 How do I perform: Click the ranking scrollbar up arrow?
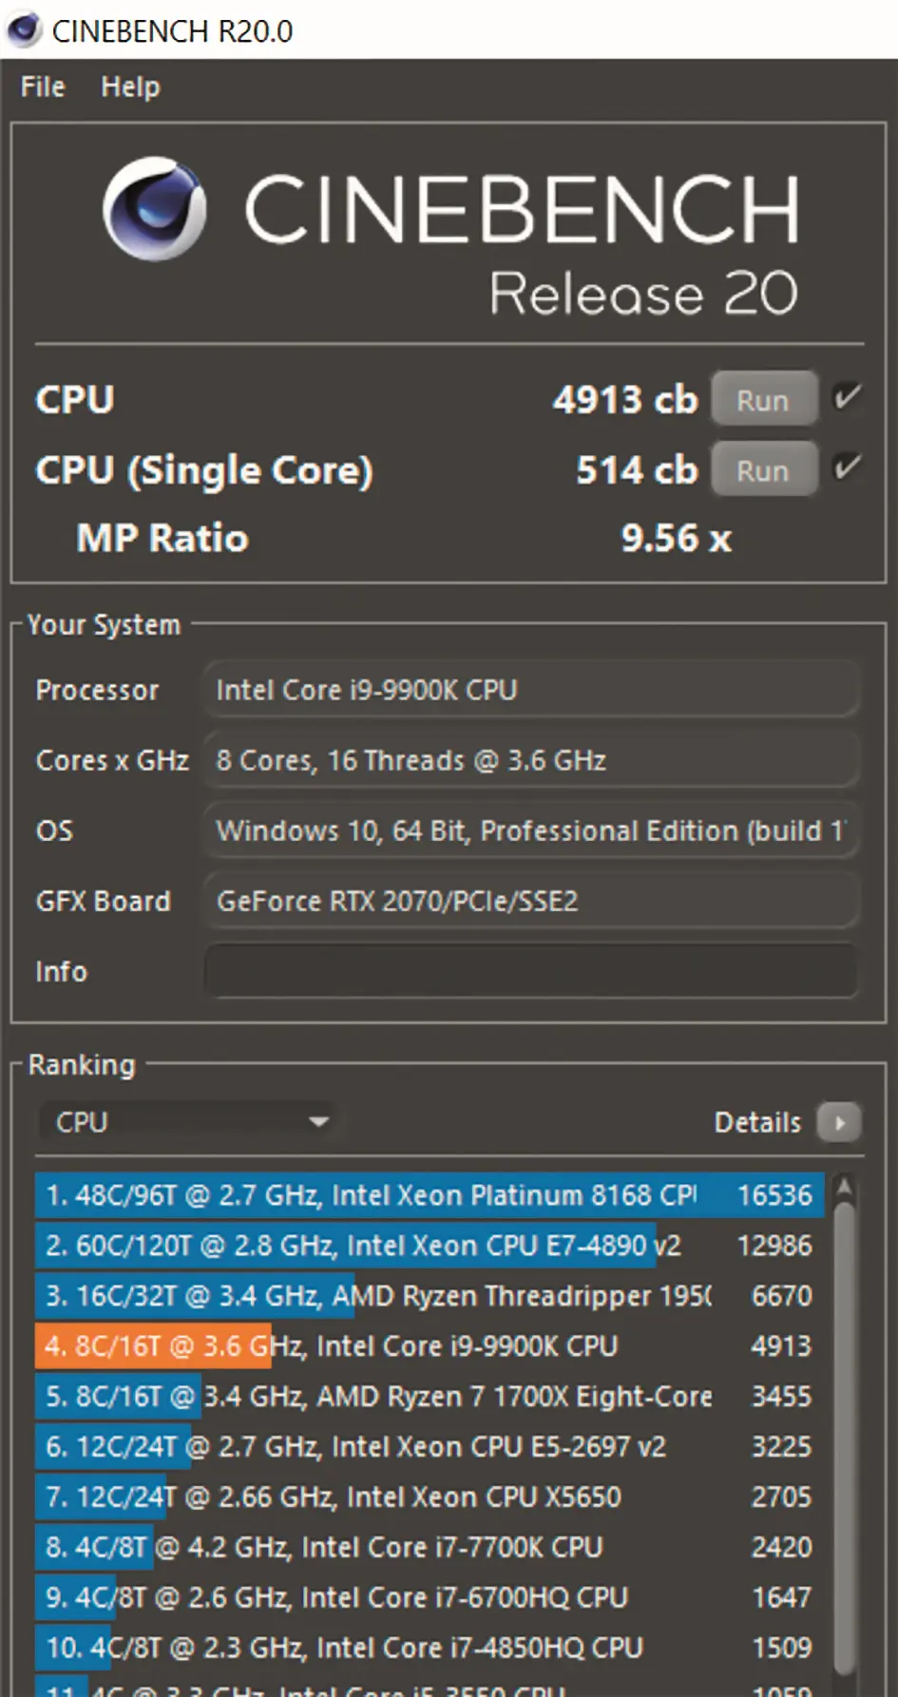click(x=844, y=1187)
